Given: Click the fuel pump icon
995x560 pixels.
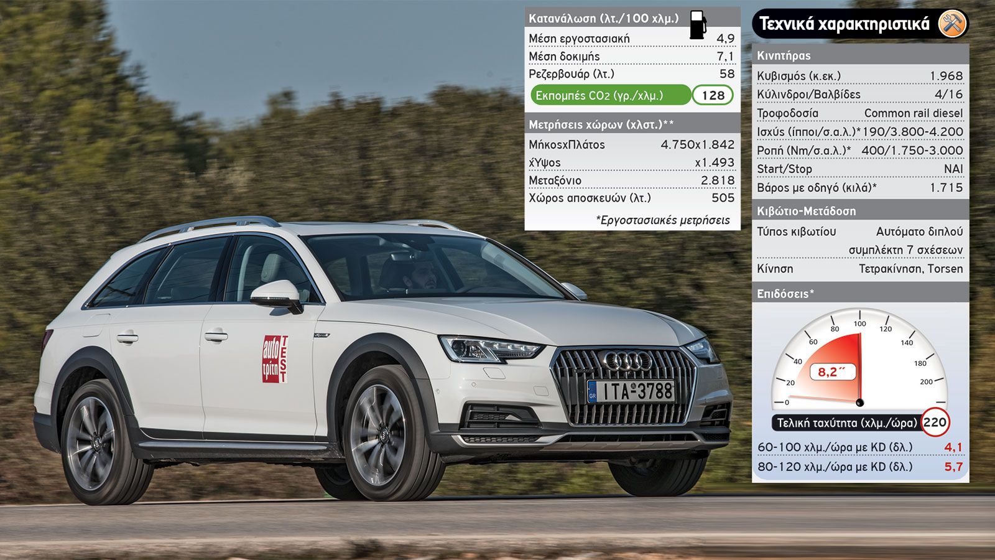Looking at the screenshot, I should (698, 25).
